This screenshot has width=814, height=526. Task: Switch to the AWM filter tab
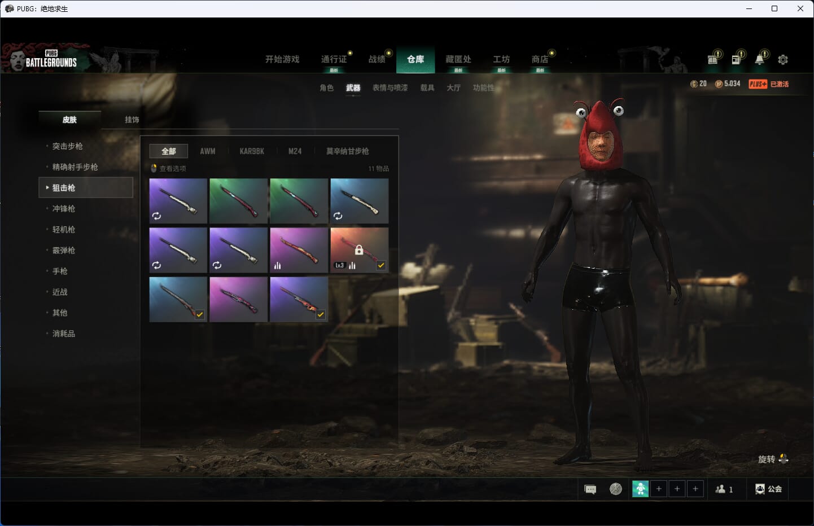click(208, 151)
